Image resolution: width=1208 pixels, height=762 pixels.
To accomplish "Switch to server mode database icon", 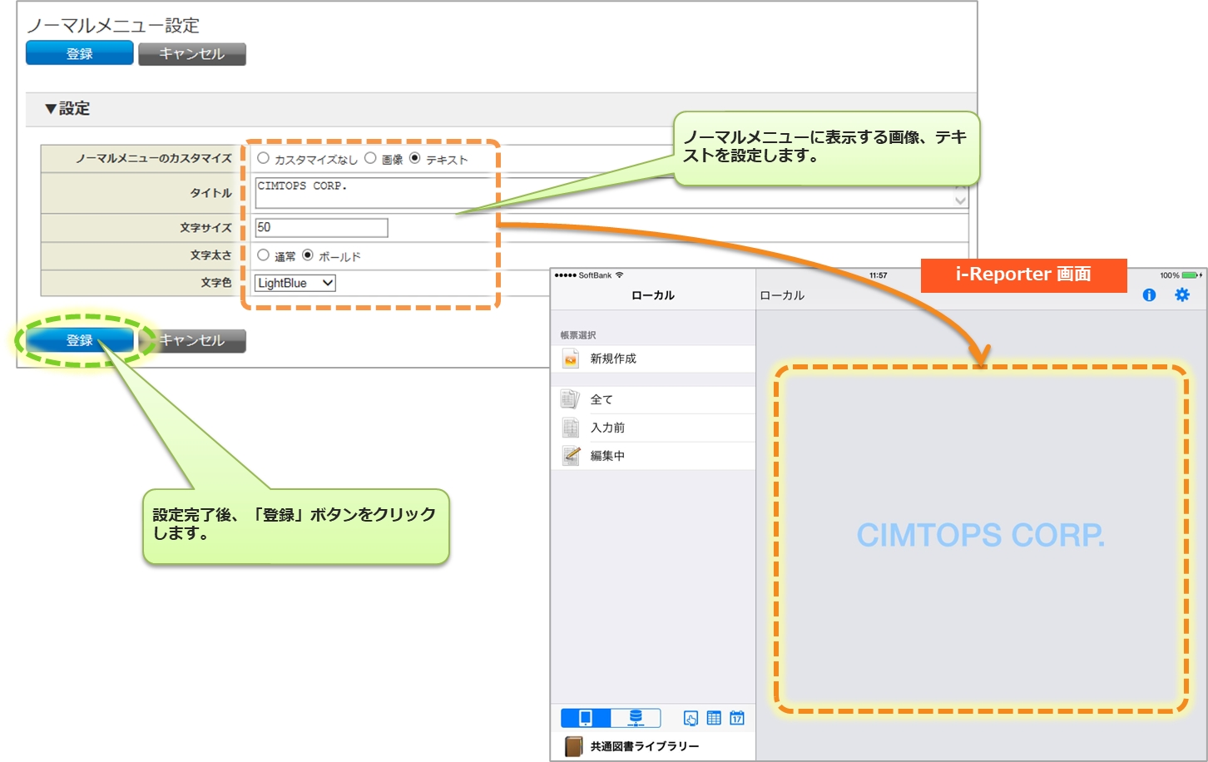I will click(636, 718).
